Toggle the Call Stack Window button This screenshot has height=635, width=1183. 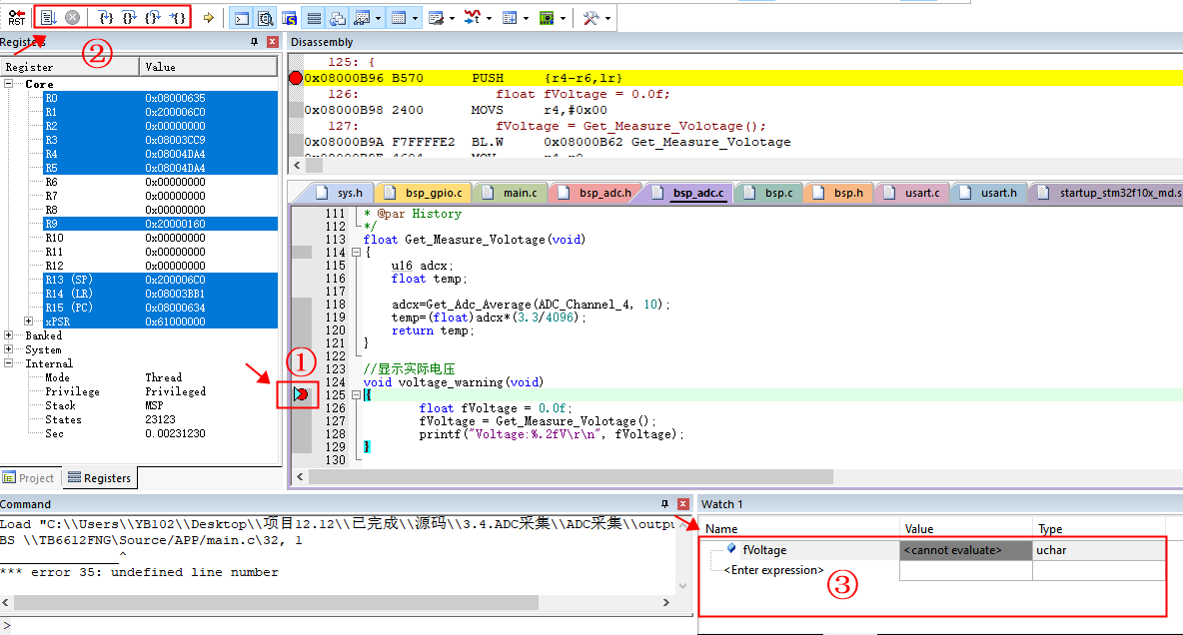tap(338, 18)
